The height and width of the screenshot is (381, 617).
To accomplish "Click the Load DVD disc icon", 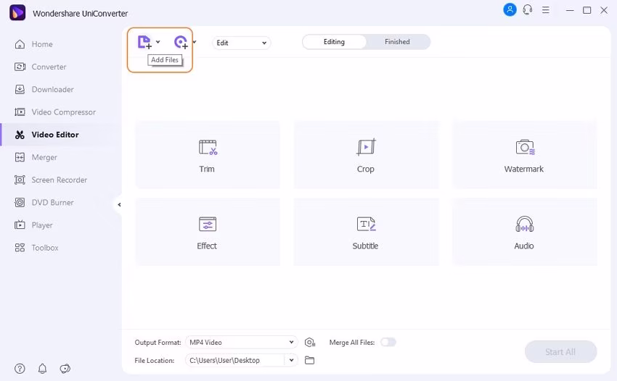I will click(x=181, y=42).
